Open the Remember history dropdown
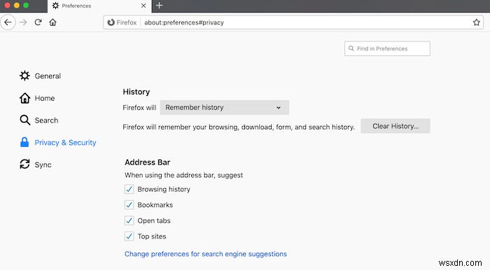 pos(225,108)
